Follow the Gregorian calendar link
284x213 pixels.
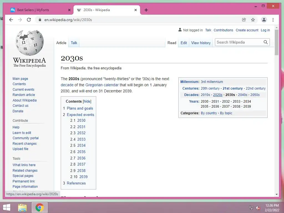[x=102, y=85]
